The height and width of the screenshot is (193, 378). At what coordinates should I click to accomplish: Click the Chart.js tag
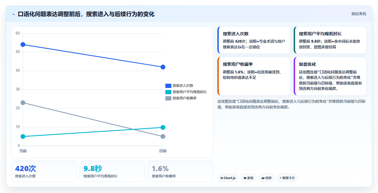click(228, 178)
